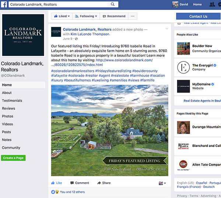Open the three-dots more options menu
This screenshot has height=198, width=221.
(x=133, y=16)
